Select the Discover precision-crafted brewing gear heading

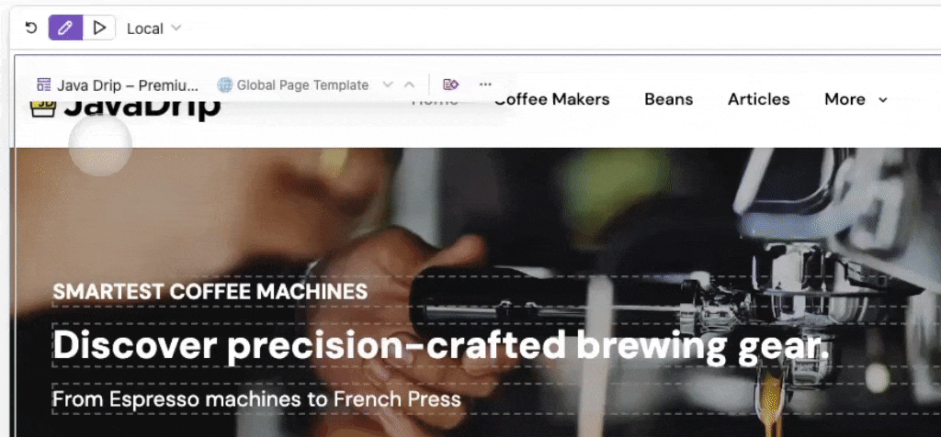pos(441,346)
